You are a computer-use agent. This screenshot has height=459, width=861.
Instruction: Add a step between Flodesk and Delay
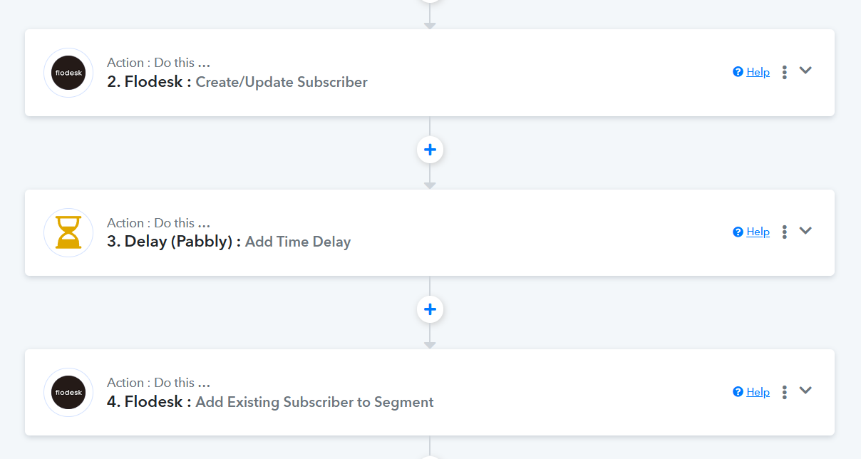click(x=430, y=150)
